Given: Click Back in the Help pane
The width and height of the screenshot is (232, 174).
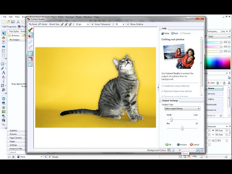Looking at the screenshot, I should click(174, 33).
